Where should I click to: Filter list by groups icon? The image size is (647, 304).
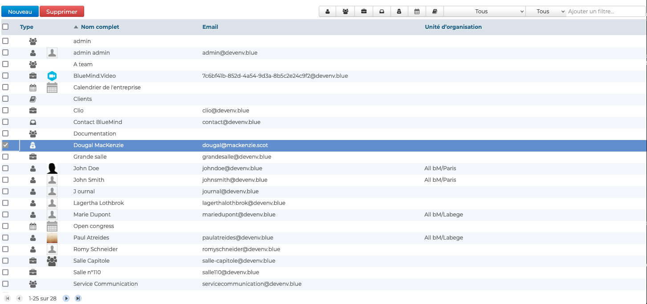(x=346, y=12)
